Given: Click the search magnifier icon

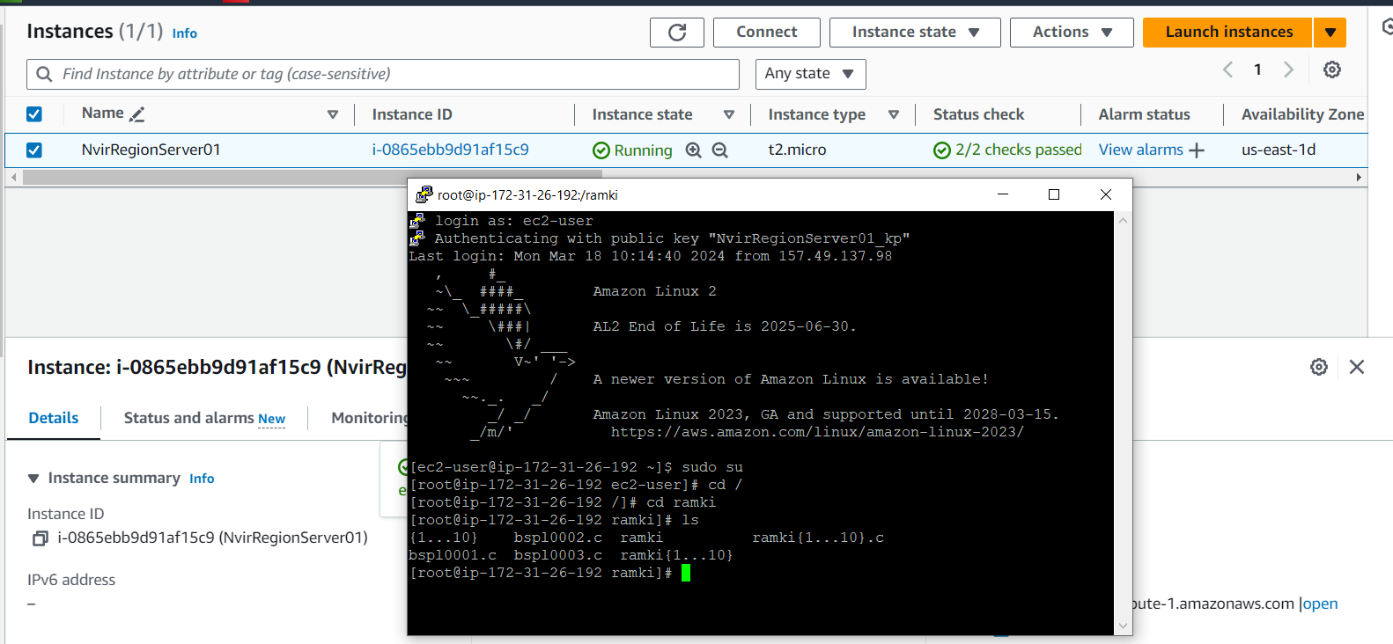Looking at the screenshot, I should click(x=44, y=74).
